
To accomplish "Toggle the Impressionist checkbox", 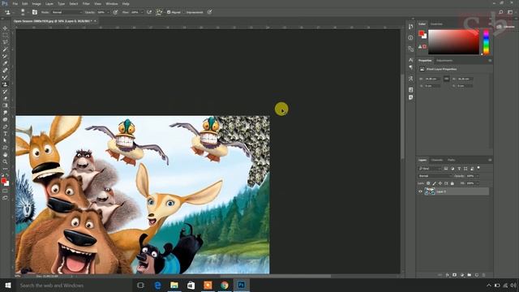I will (x=184, y=12).
